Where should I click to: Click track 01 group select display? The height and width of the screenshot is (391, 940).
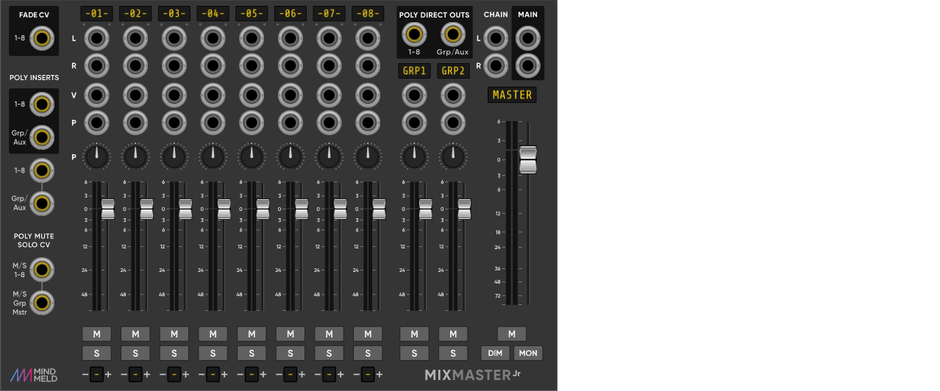tap(97, 375)
